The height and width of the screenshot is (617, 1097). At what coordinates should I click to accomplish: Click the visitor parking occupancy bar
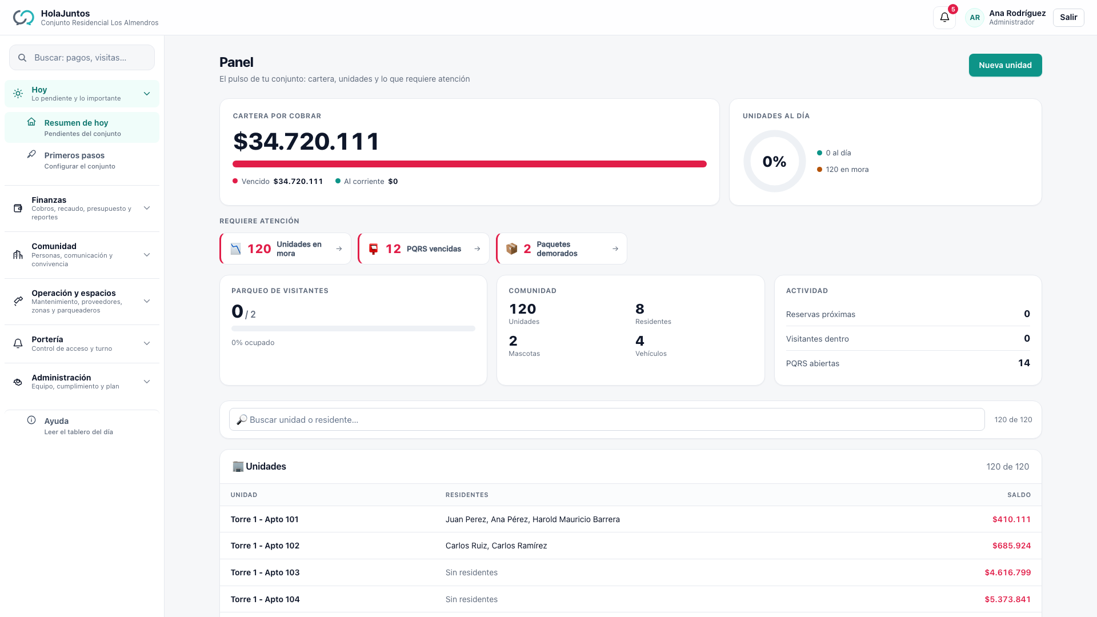click(353, 328)
